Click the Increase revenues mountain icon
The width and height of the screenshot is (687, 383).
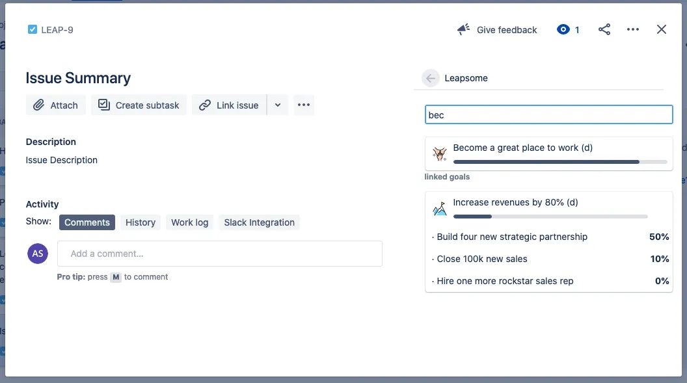[x=439, y=209]
